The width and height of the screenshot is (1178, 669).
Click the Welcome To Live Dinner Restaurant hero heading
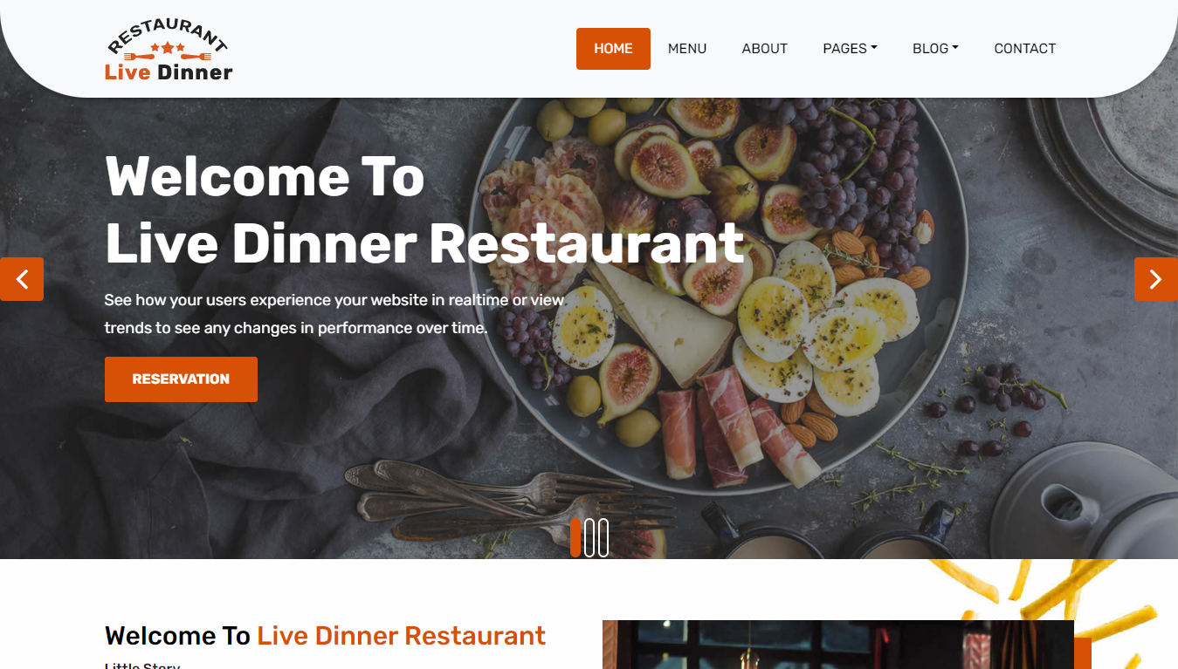pyautogui.click(x=424, y=209)
